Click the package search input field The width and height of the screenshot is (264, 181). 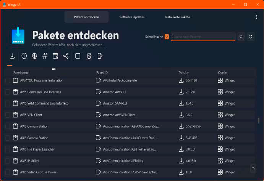click(x=203, y=37)
